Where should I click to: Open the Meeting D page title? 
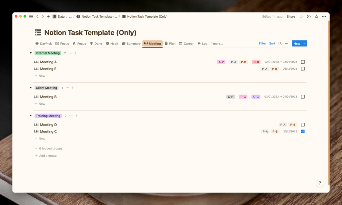(x=48, y=125)
